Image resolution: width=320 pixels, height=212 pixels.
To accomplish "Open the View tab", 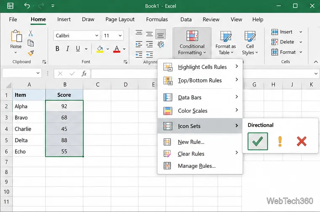I will [236, 19].
